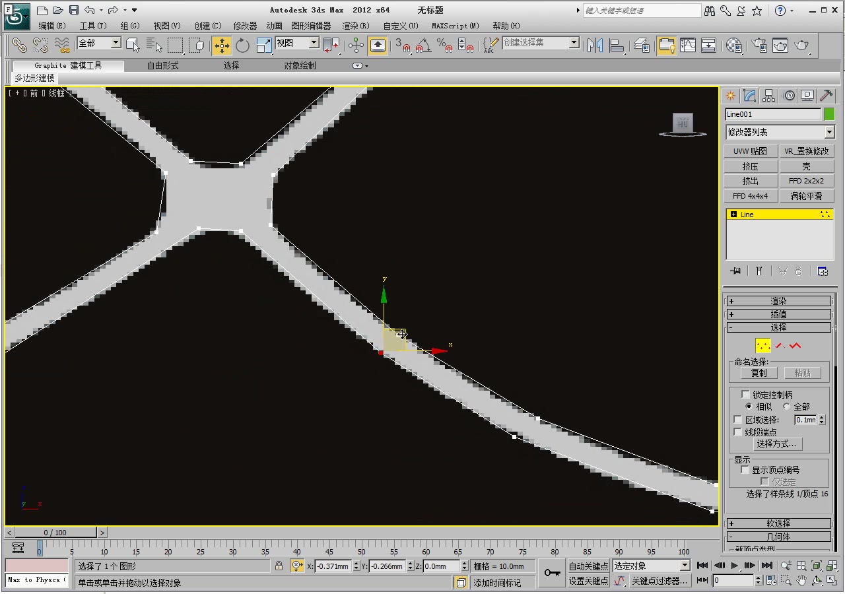Select the spline sub-object level icon
This screenshot has height=594, width=845.
(795, 345)
